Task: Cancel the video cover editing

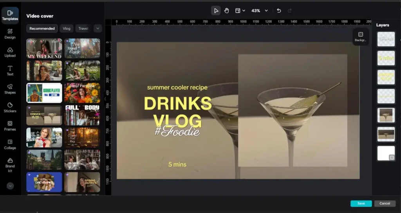Action: pos(385,204)
